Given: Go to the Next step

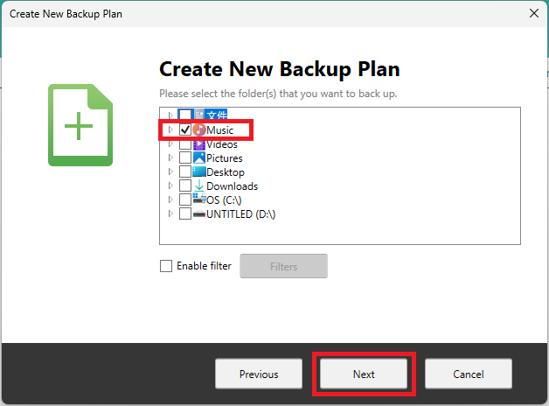Looking at the screenshot, I should pos(364,374).
